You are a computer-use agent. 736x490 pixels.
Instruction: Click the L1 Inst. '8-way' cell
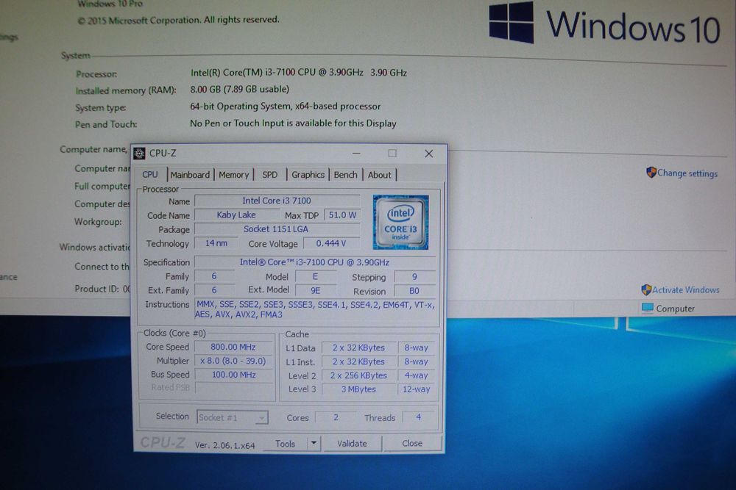[x=417, y=361]
